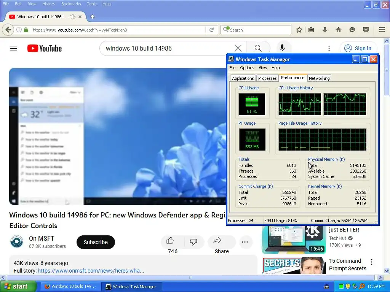390x292 pixels.
Task: Open 15 Command Prompt Secrets thumbnail
Action: [x=294, y=266]
